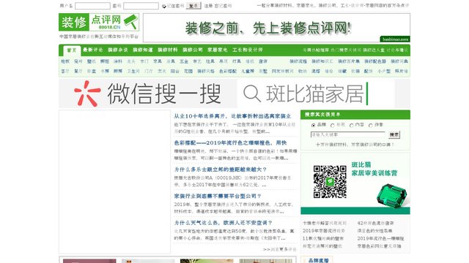Focus the 密码 password field
The height and width of the screenshot is (263, 469).
pyautogui.click(x=141, y=6)
